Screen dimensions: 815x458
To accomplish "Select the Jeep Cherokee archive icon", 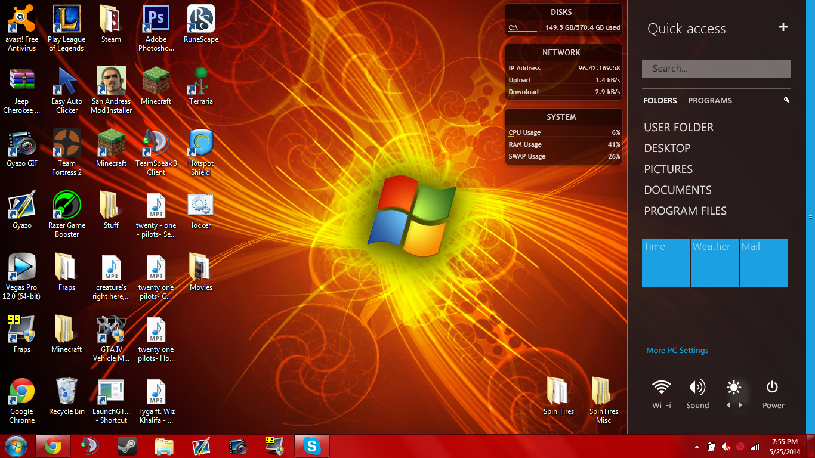I will pos(22,90).
